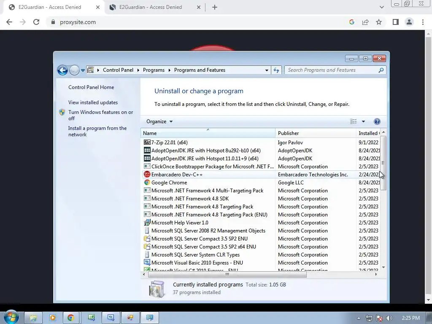Select the Embarcadero Dev-C++ icon in the list

[x=147, y=174]
